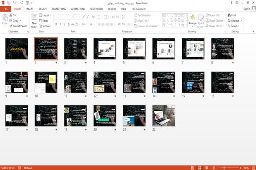
Task: Fit slide to current window icon
Action: point(253,168)
